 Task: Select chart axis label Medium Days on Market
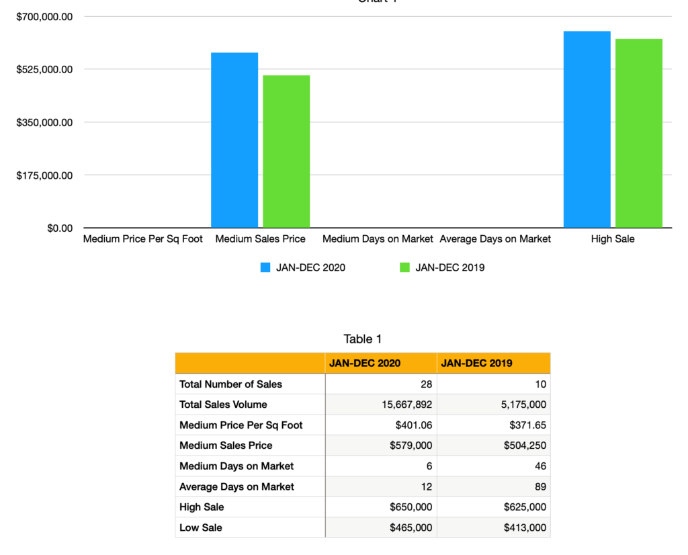378,239
